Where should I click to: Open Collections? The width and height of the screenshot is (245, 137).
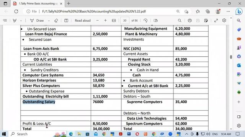click(x=207, y=11)
